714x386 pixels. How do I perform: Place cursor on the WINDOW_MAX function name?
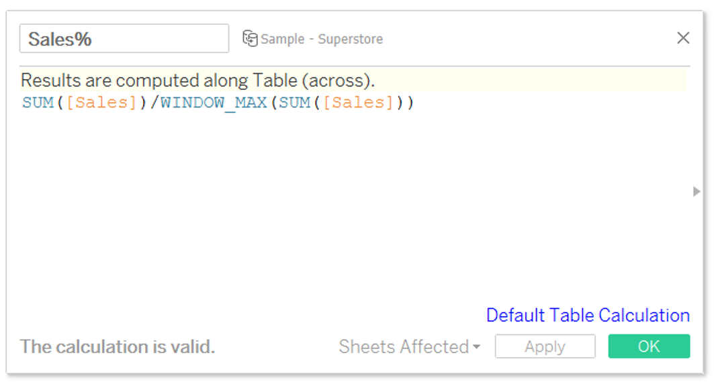tap(214, 103)
